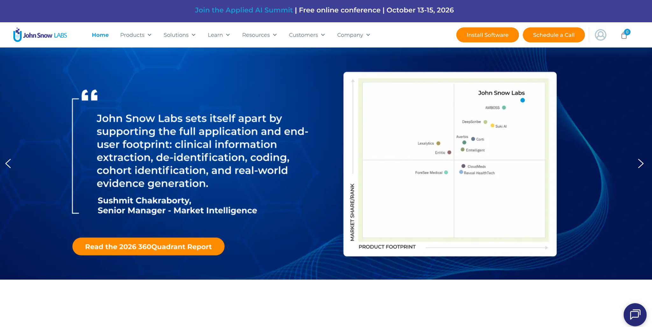Viewport: 652px width, 327px height.
Task: Expand the Learn menu chevron
Action: (x=228, y=35)
